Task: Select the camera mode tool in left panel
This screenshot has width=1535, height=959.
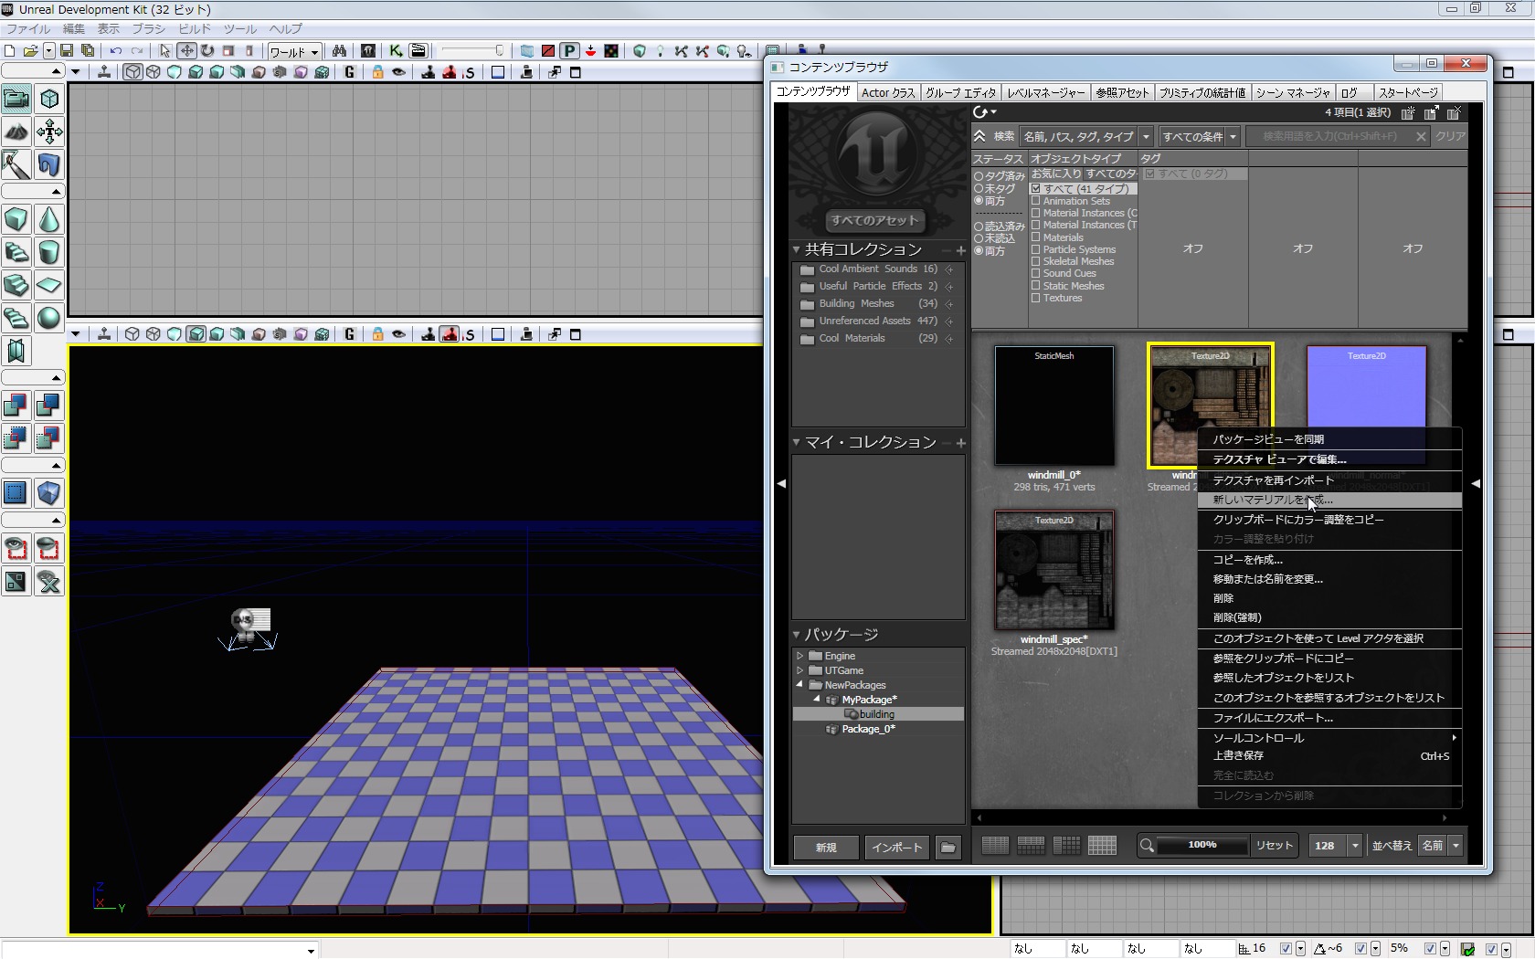Action: [16, 99]
